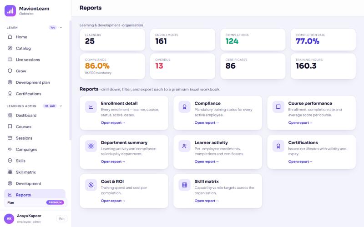This screenshot has width=364, height=227.
Task: Click the Grow shield icon
Action: pyautogui.click(x=10, y=71)
